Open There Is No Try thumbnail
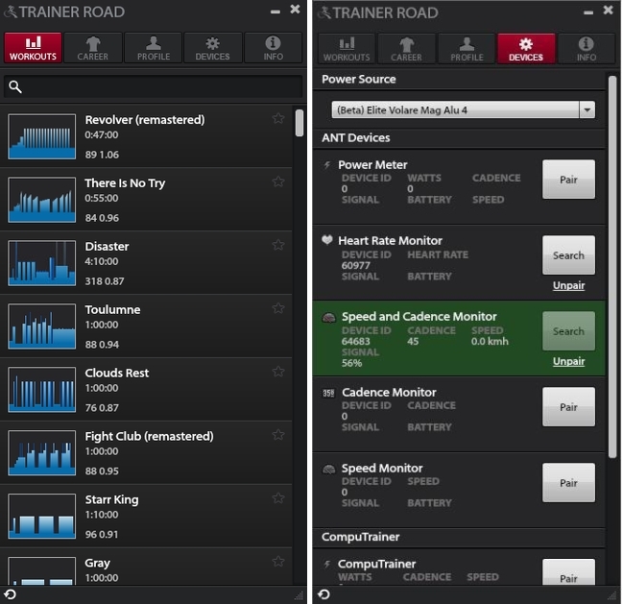623x604 pixels. [x=41, y=200]
